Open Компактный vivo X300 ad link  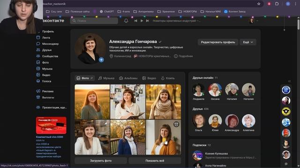(x=49, y=137)
